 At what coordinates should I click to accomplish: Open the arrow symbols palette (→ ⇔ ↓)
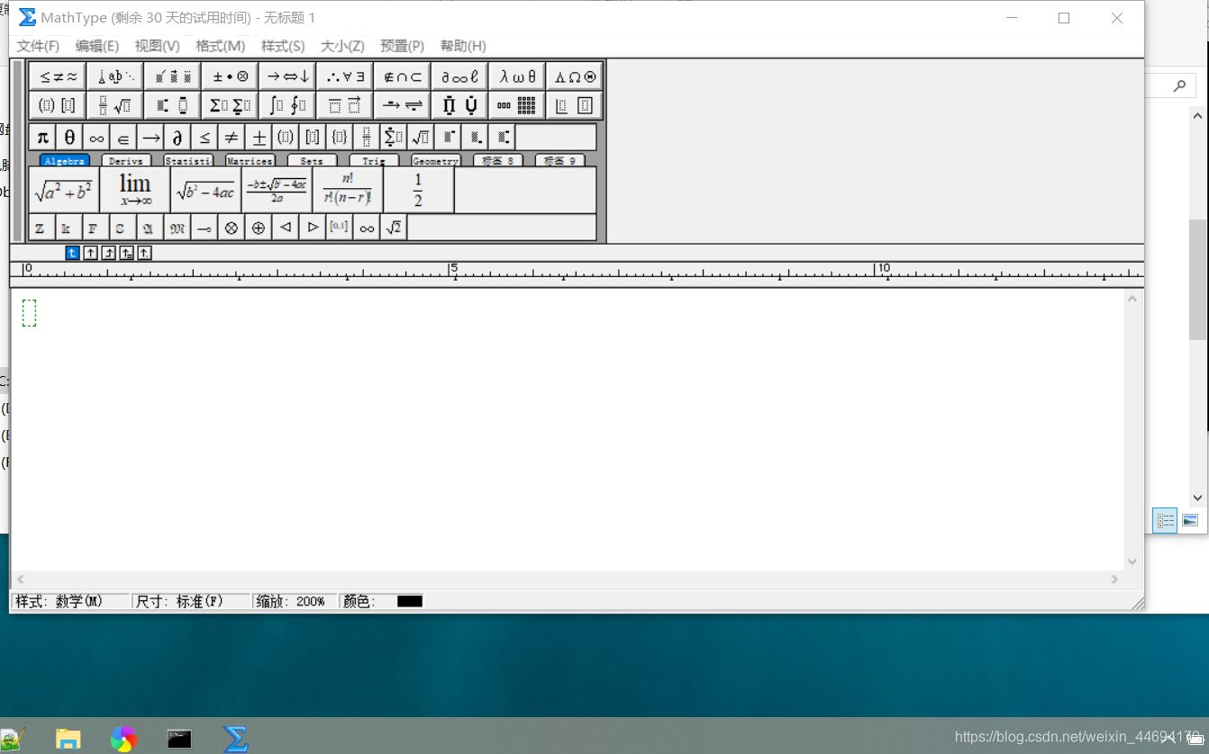point(287,76)
